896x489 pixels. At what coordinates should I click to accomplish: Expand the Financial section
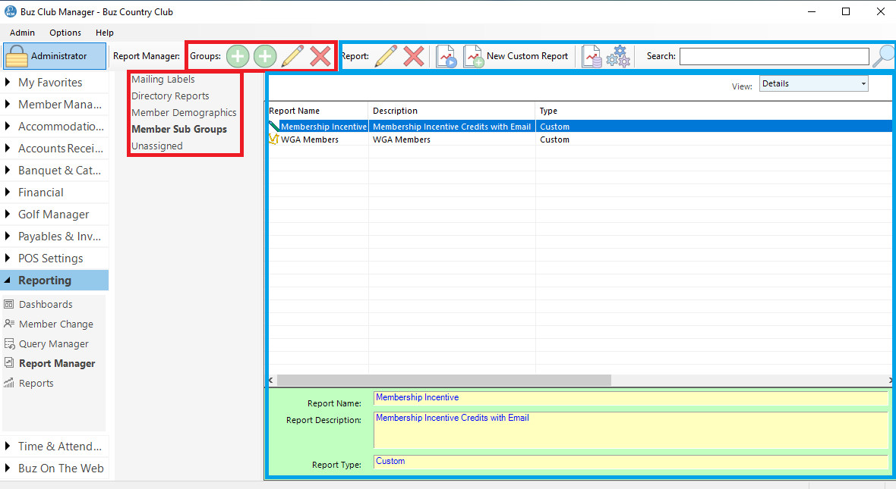(x=41, y=193)
